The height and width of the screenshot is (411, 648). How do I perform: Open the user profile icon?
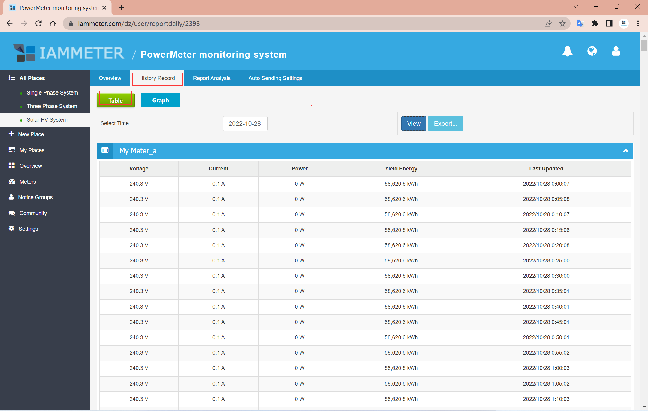(x=616, y=51)
